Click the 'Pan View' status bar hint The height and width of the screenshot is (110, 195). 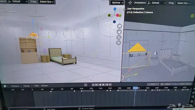pos(51,109)
